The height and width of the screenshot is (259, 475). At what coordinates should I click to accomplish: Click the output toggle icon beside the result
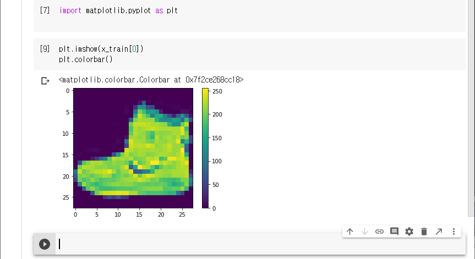click(45, 81)
